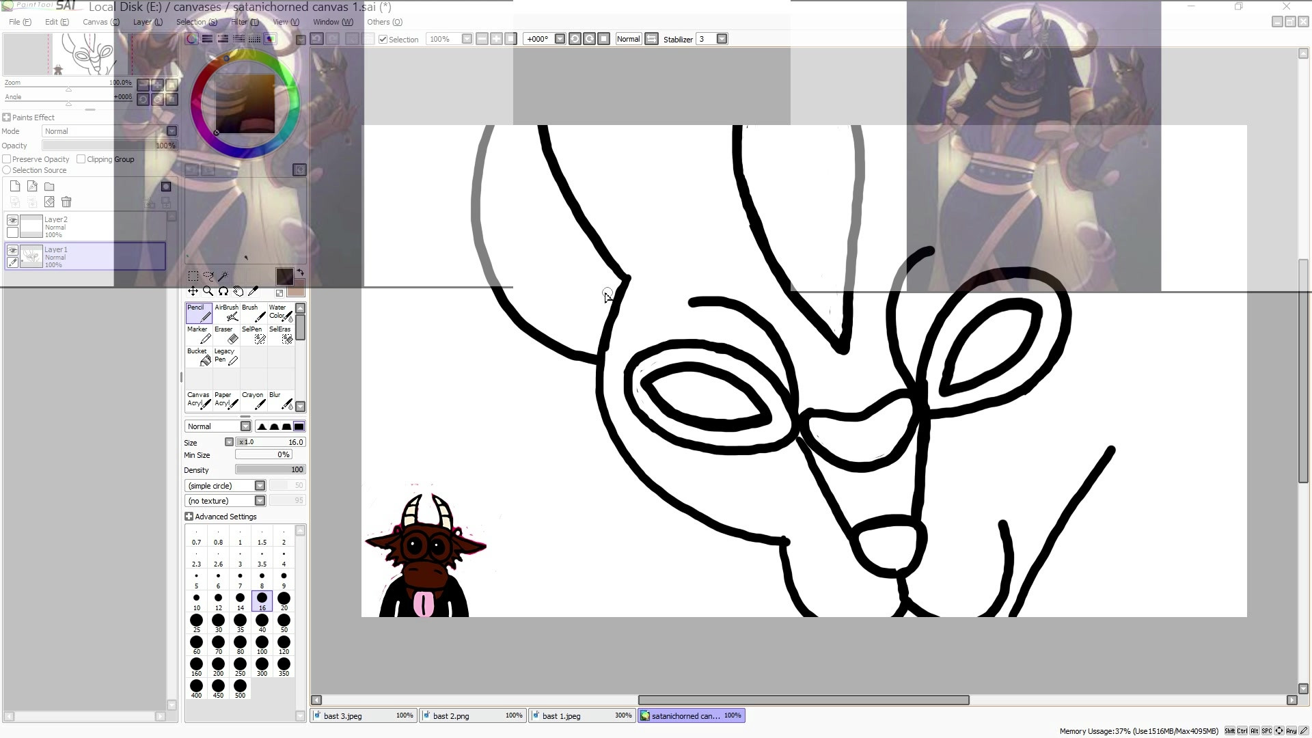Uncheck the Selection checkbox in toolbar
1312x738 pixels.
pyautogui.click(x=383, y=40)
